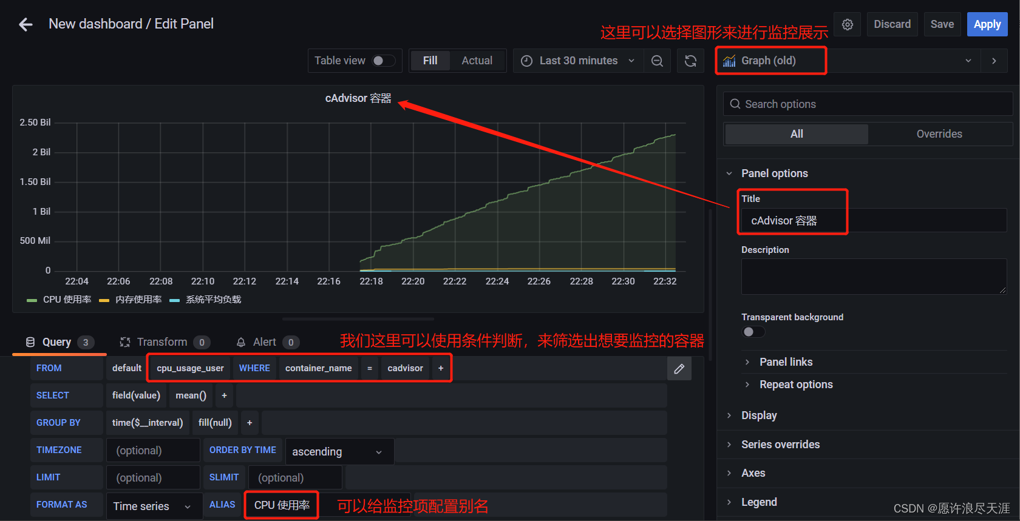Viewport: 1020px width, 521px height.
Task: Click the Alert bell icon
Action: click(x=241, y=342)
